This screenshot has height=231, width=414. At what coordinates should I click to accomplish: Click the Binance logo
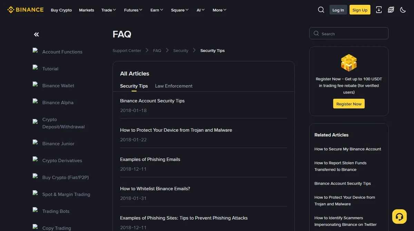click(26, 10)
